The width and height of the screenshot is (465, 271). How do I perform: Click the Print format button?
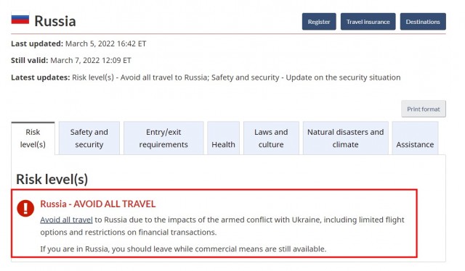pos(424,109)
